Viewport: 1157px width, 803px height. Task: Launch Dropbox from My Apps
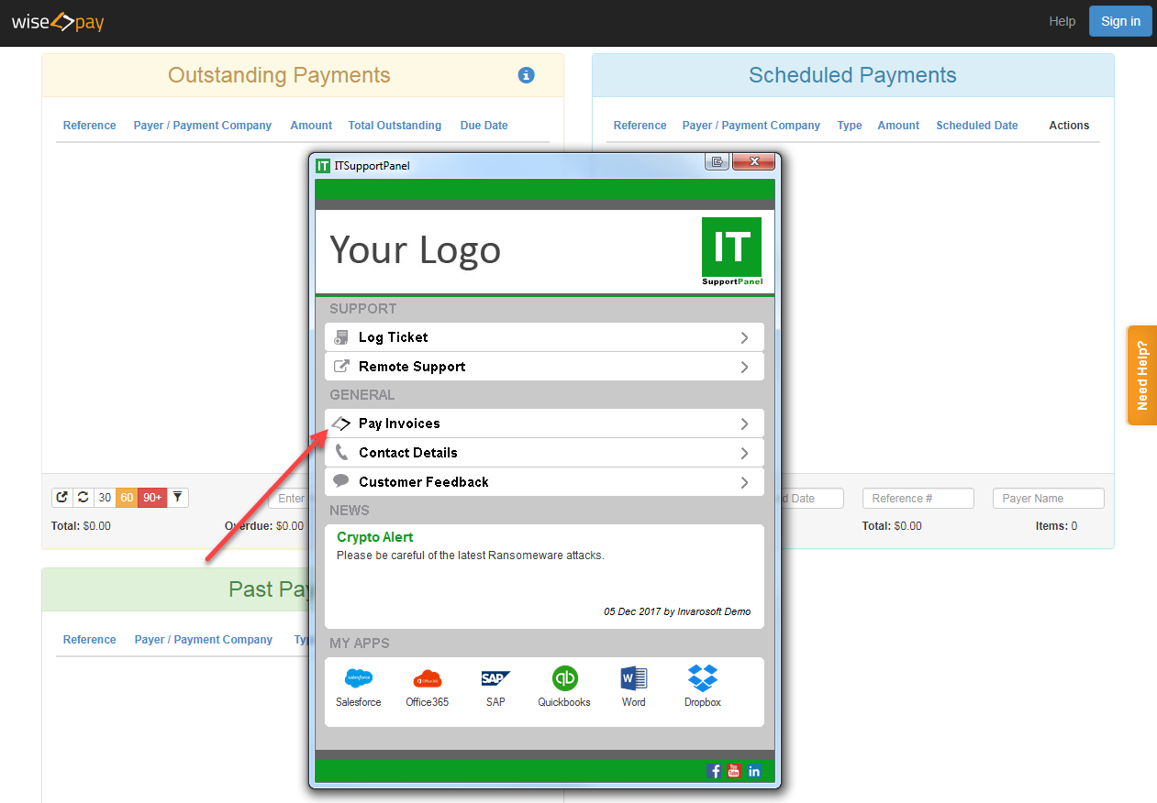(702, 679)
